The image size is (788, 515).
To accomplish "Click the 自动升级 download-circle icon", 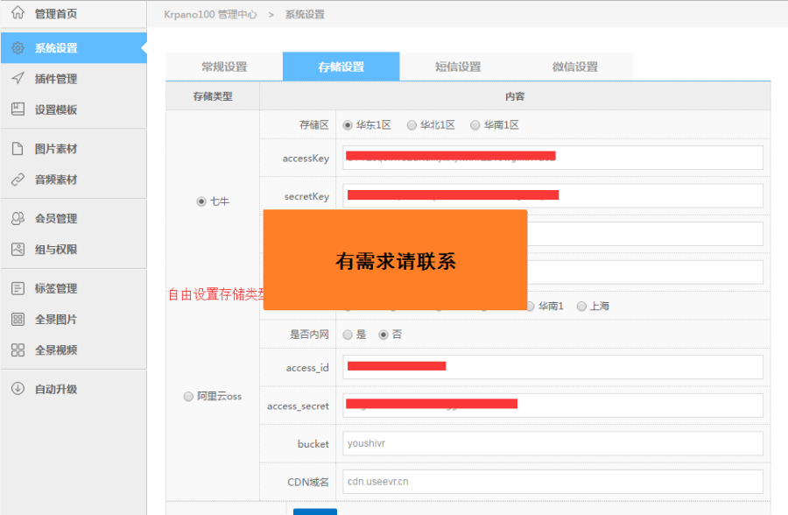I will (18, 388).
